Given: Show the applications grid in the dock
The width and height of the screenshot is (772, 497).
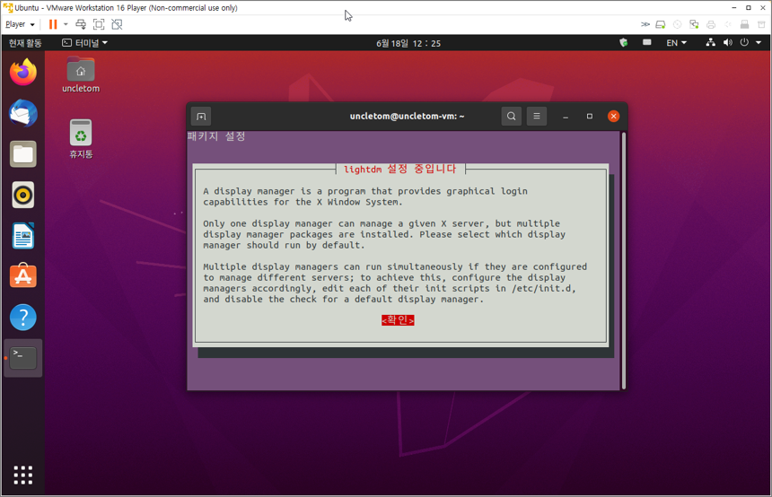Looking at the screenshot, I should click(x=22, y=475).
